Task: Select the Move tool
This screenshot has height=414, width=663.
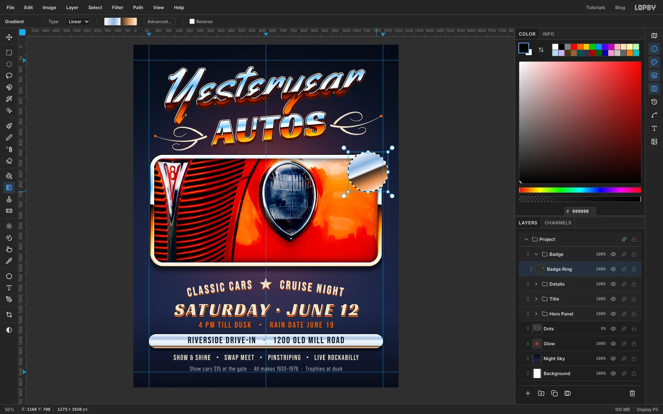Action: (x=9, y=37)
